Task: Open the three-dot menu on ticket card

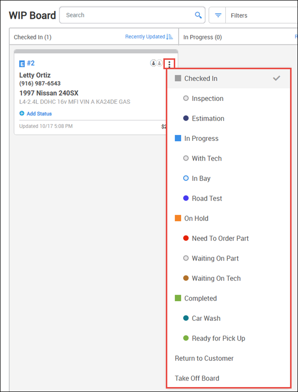Action: click(169, 64)
